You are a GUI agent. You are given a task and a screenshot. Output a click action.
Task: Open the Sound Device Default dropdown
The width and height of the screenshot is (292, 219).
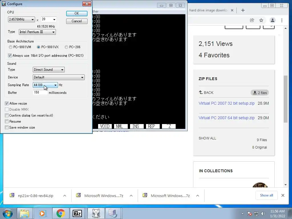click(x=59, y=77)
